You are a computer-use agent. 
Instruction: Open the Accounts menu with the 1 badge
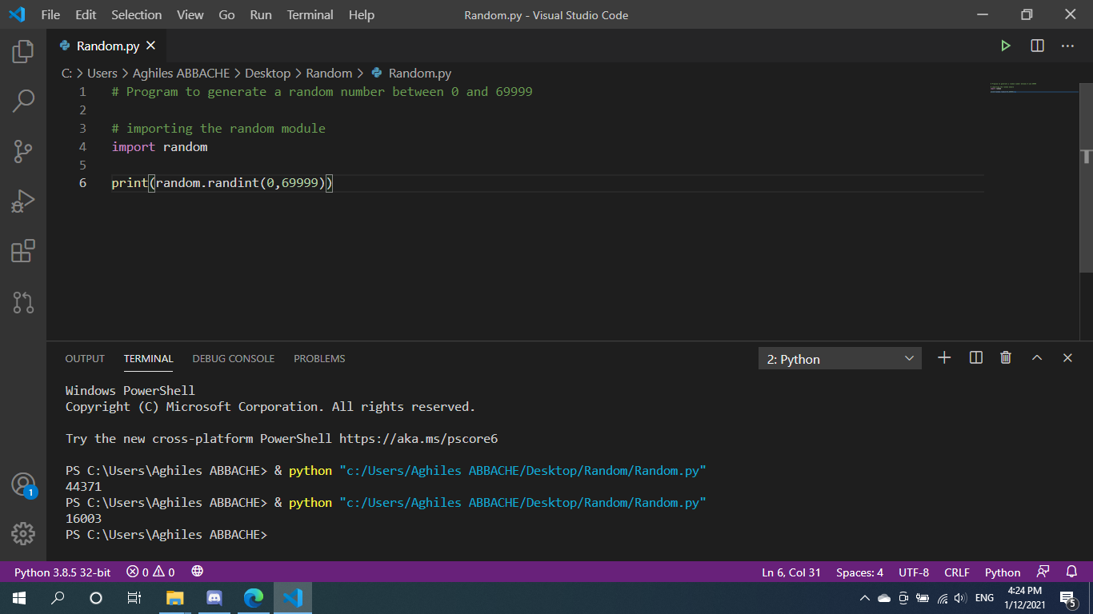23,484
